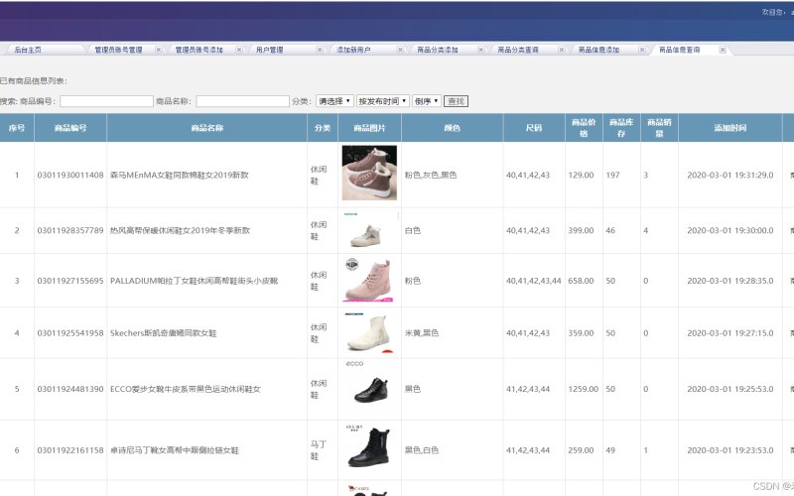Open the 请选择 category dropdown
This screenshot has width=794, height=496.
tap(334, 101)
